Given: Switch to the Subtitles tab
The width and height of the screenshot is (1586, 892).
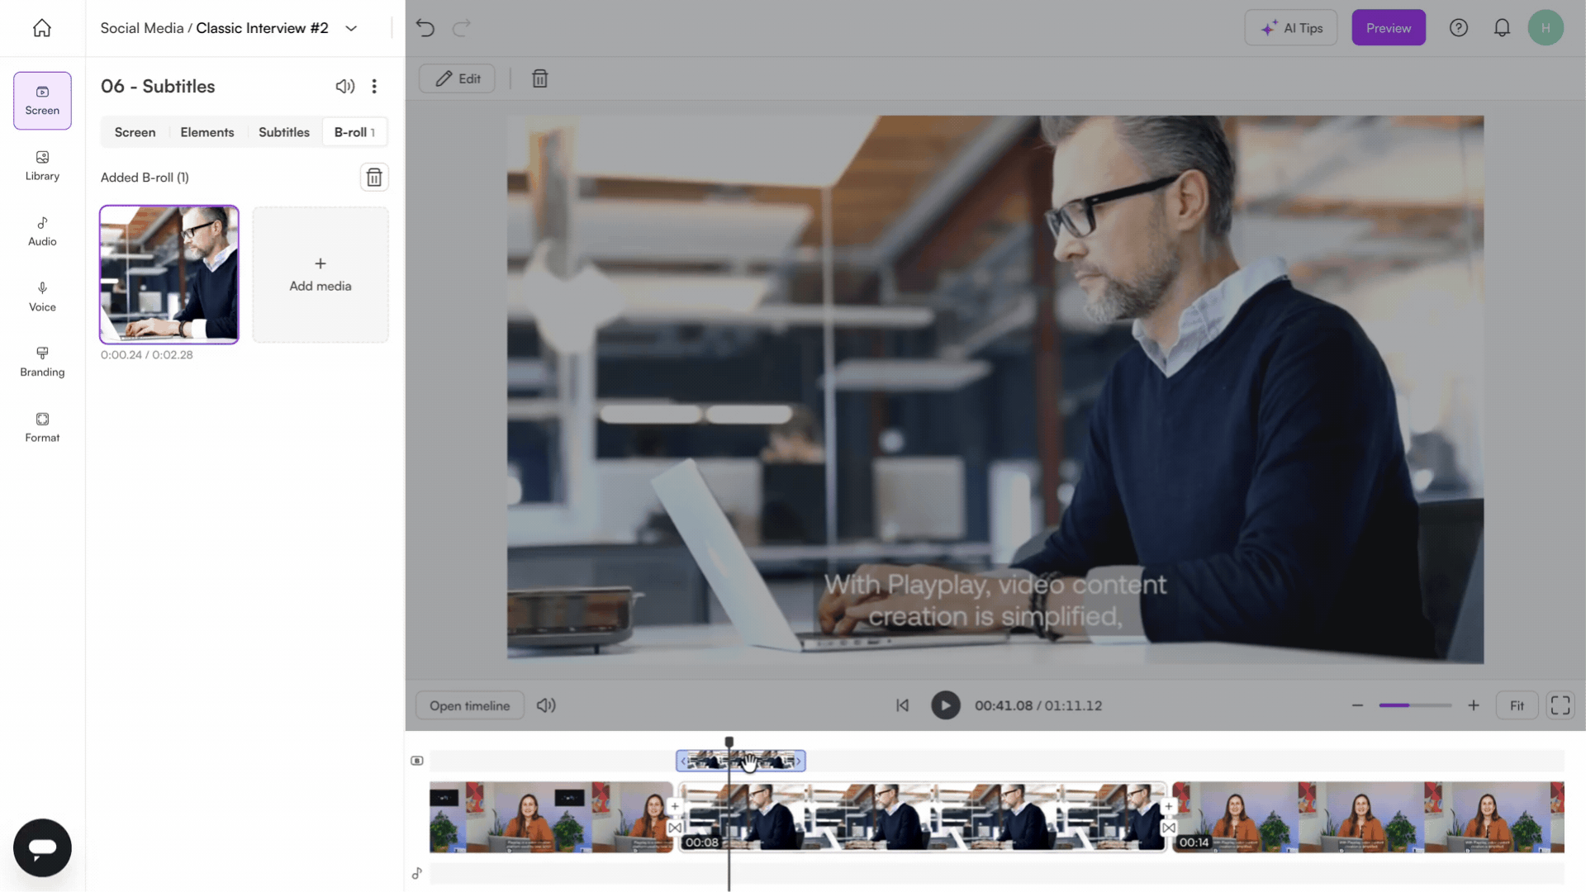Looking at the screenshot, I should (283, 132).
